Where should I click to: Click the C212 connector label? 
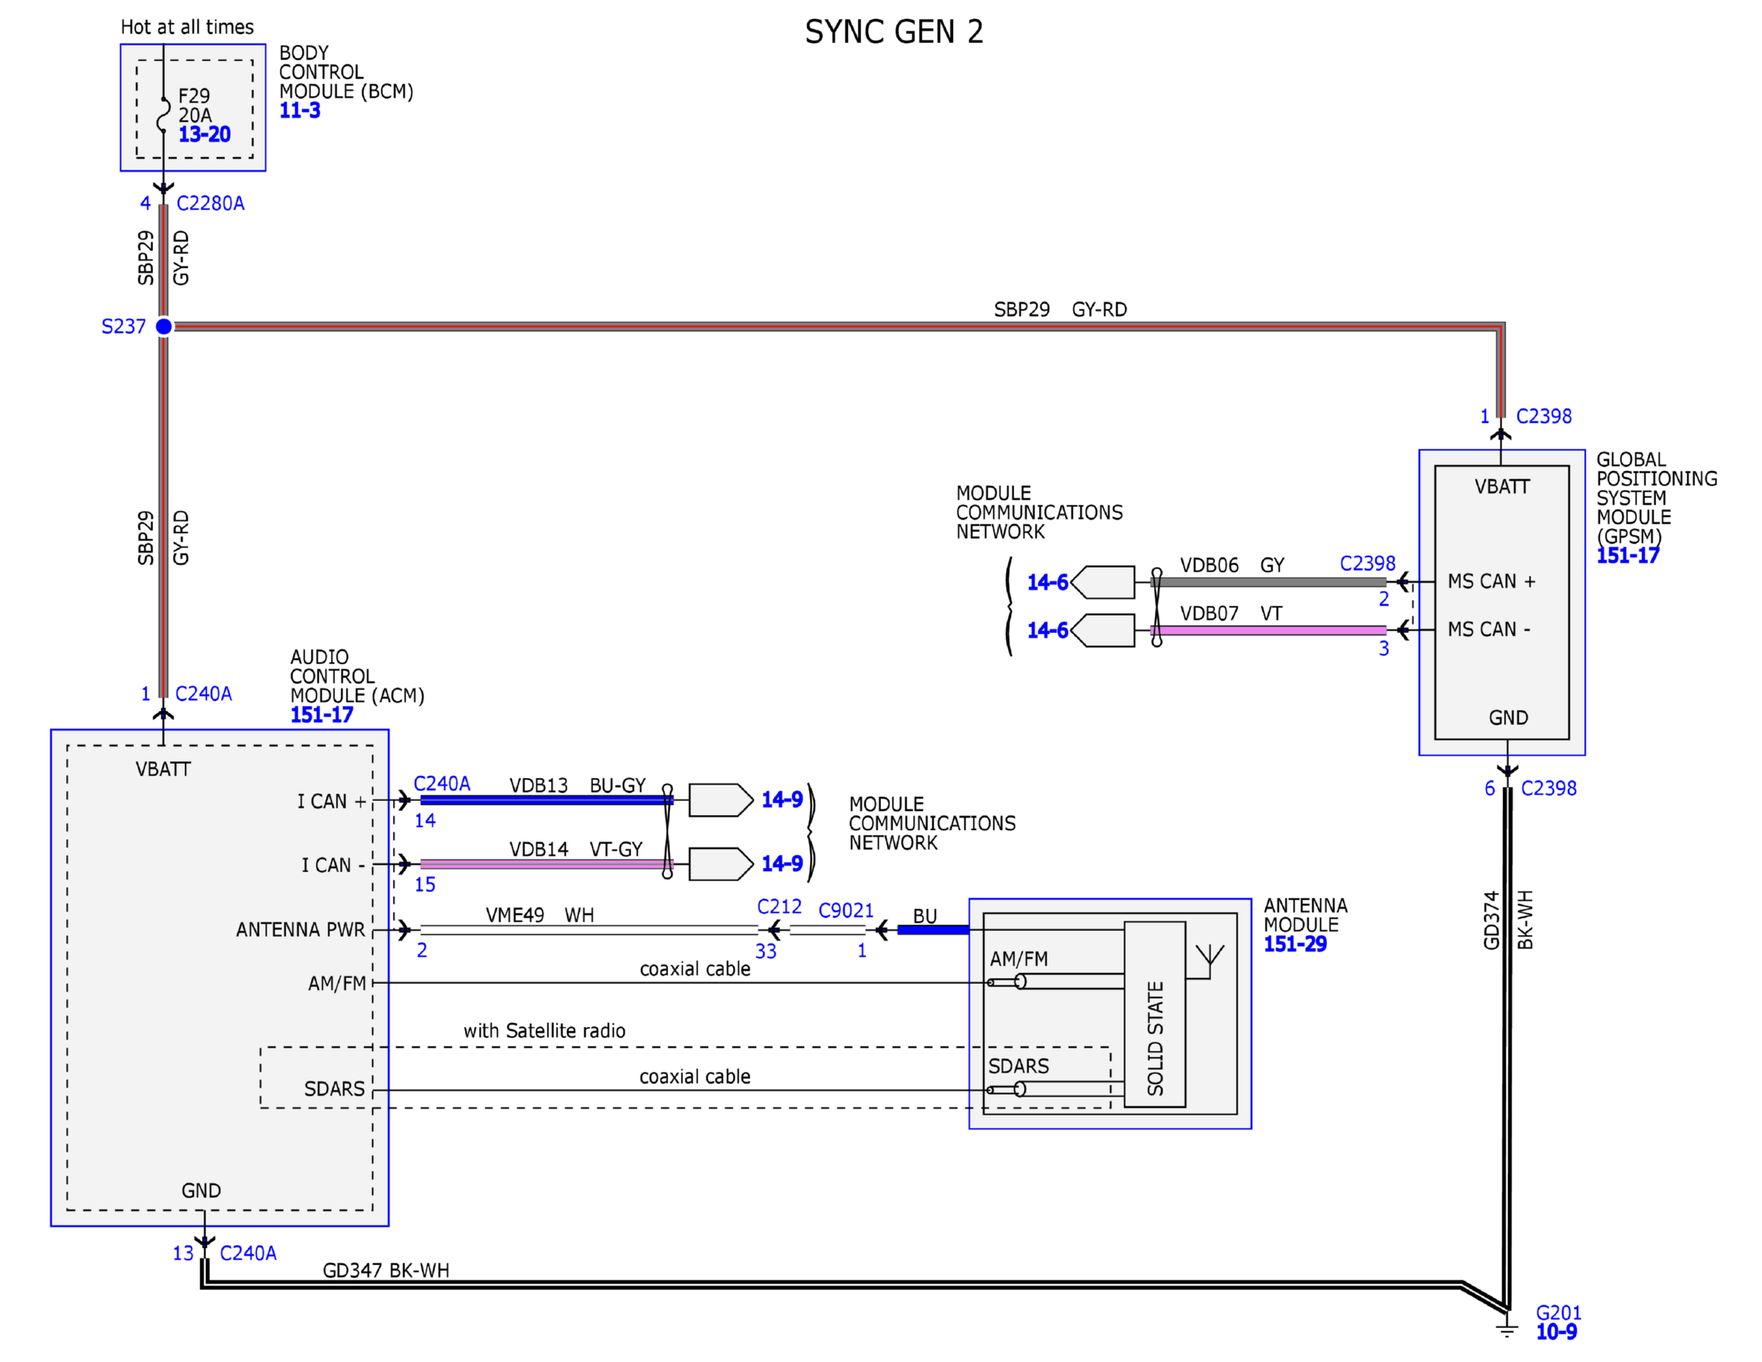coord(779,907)
